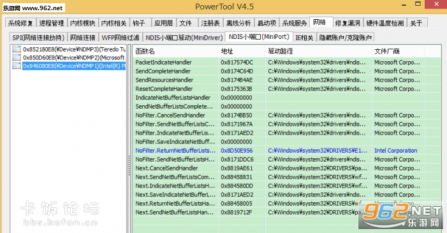Image resolution: width=447 pixels, height=233 pixels.
Task: Select 0x846080E8 NDMP1 Intel device
Action: point(74,66)
